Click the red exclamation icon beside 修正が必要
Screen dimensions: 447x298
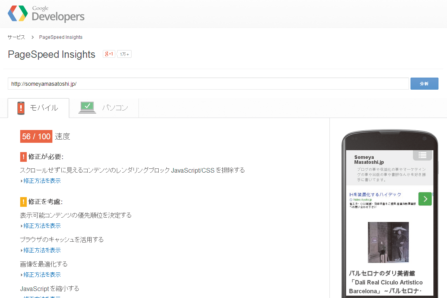pos(23,157)
